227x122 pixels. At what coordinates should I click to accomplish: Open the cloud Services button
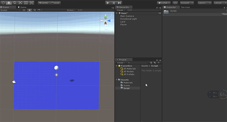coord(175,3)
